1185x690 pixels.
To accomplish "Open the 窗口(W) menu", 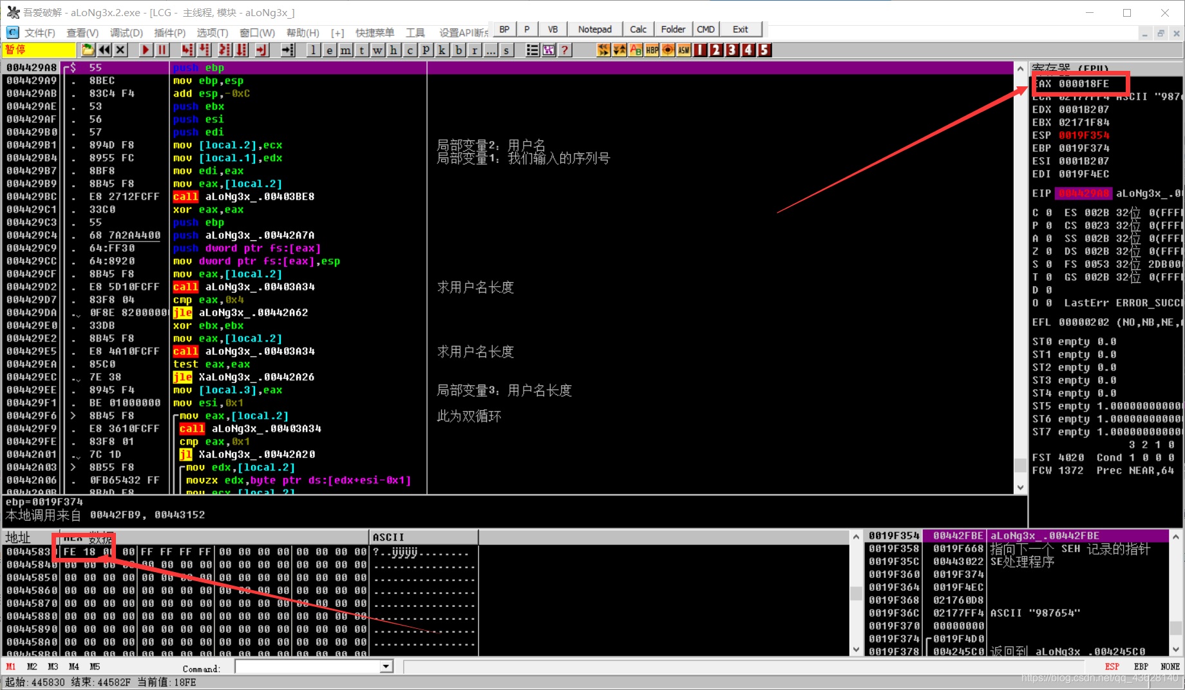I will [x=257, y=32].
